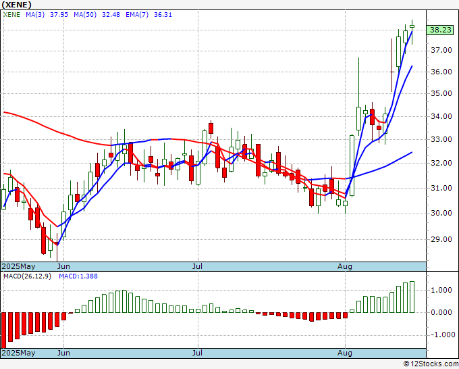Click the 31.00 price axis label
459x369 pixels.
click(441, 188)
